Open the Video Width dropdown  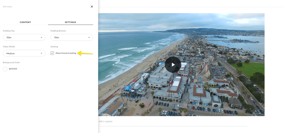pos(24,53)
